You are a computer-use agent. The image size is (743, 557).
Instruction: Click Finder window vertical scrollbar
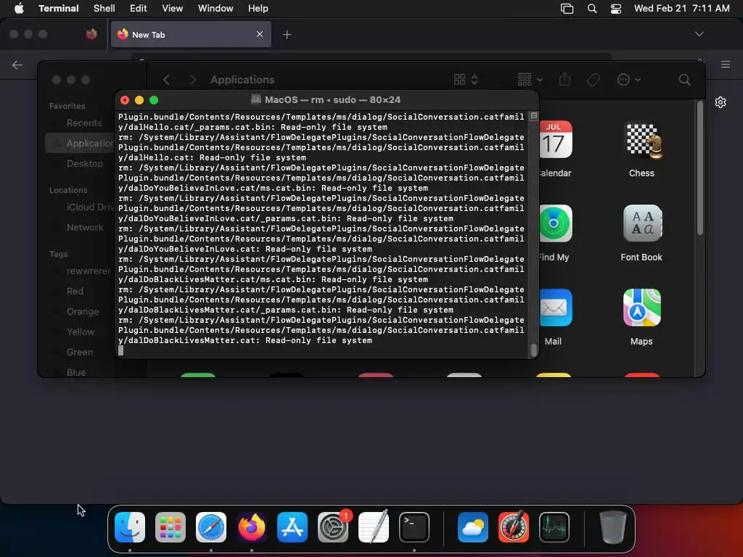pos(700,168)
